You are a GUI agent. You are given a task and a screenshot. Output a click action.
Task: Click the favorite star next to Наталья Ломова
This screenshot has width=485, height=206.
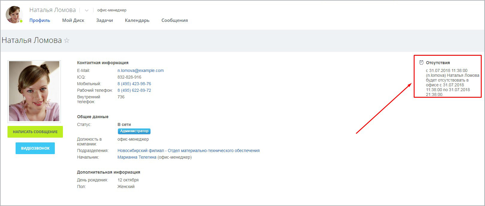(x=67, y=40)
